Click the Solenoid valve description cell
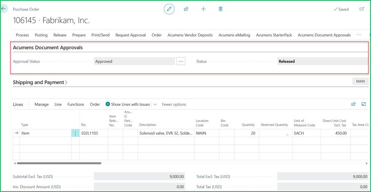 pyautogui.click(x=166, y=133)
